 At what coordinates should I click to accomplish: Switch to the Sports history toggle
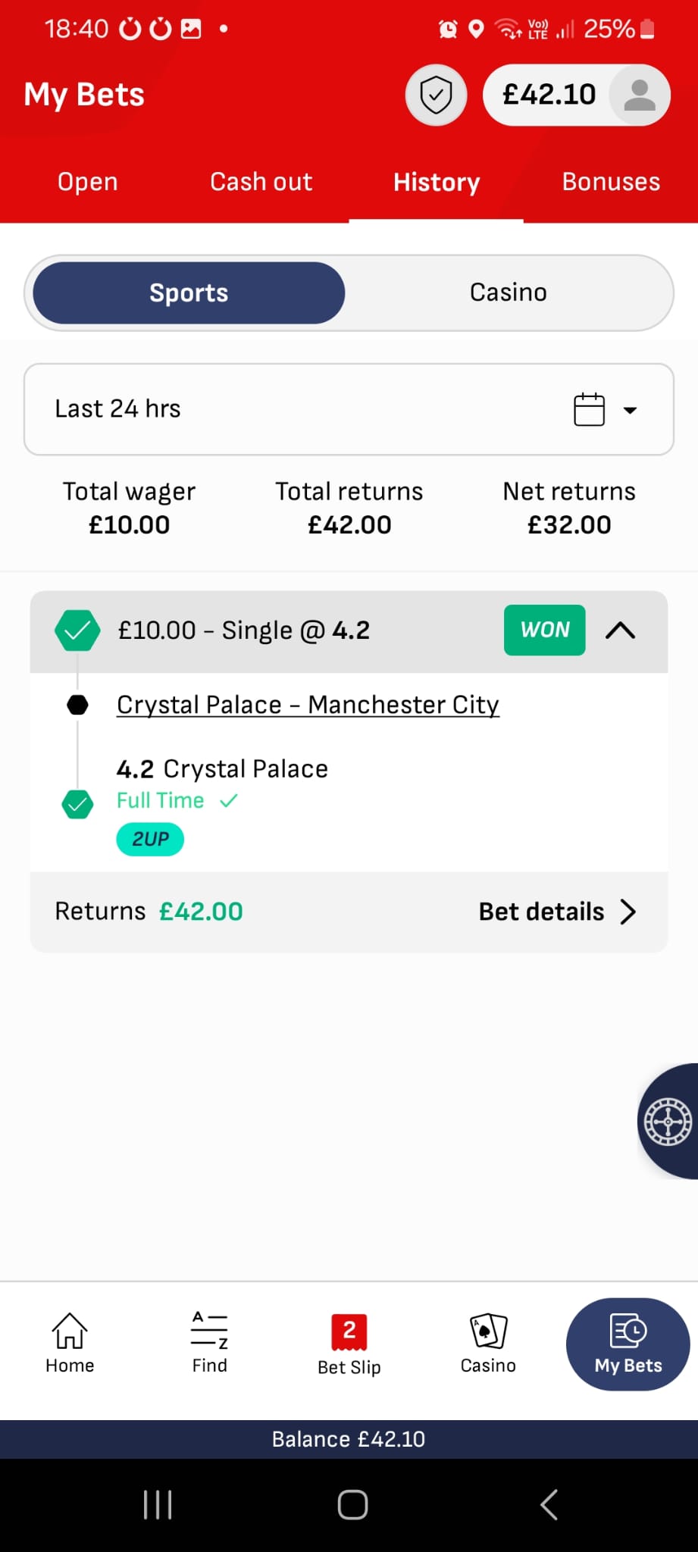[x=189, y=293]
